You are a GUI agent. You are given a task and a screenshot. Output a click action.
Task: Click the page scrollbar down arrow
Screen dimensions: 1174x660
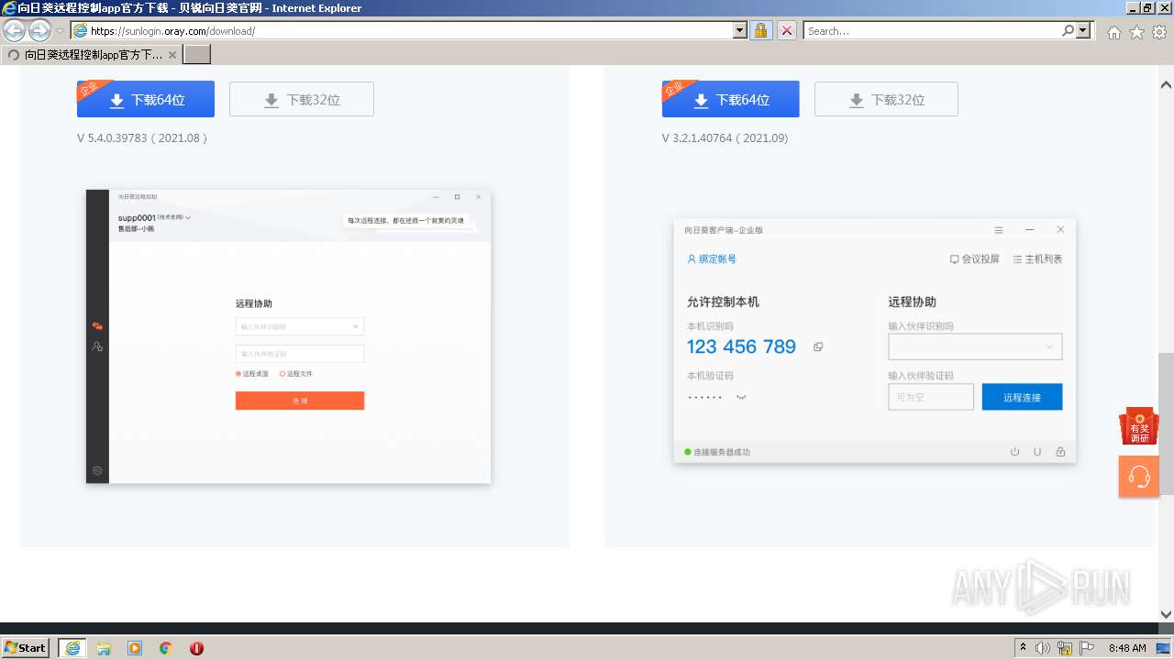[x=1166, y=614]
